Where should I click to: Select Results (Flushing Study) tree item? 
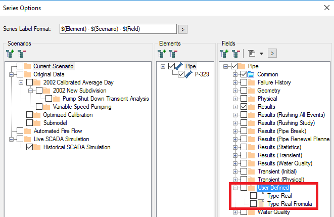(x=286, y=123)
